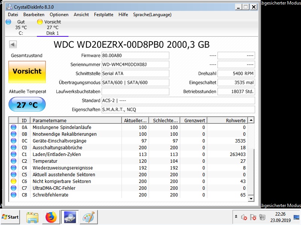Open the Ansicht menu

coord(81,15)
